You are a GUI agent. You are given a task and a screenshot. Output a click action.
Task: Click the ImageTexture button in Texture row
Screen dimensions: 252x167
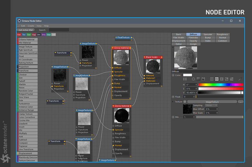(x=212, y=102)
